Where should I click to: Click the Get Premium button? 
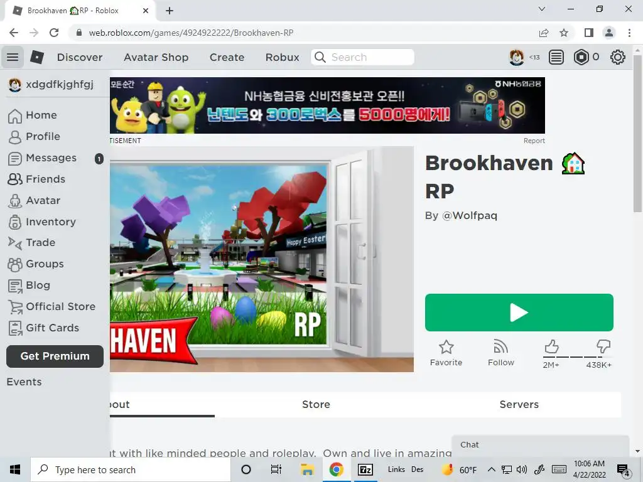click(55, 356)
